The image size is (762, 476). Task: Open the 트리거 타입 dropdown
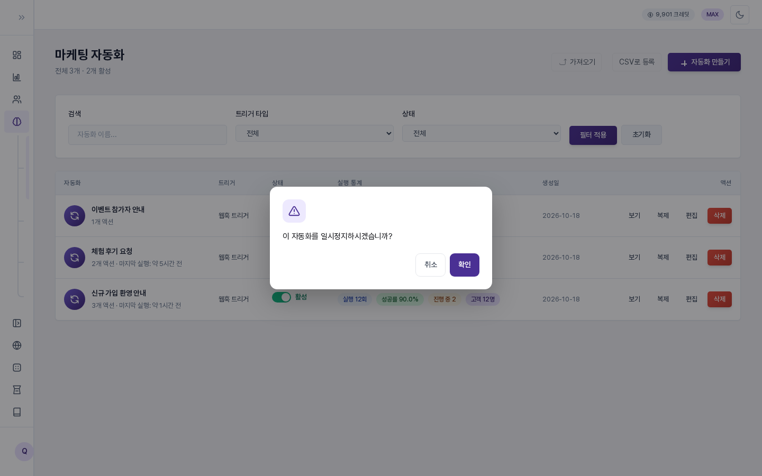click(315, 133)
